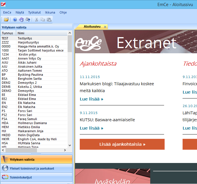The width and height of the screenshot is (197, 184).
Task: Open Lue lisää under KUTSU Basware-aamiaiselle
Action: pyautogui.click(x=92, y=128)
